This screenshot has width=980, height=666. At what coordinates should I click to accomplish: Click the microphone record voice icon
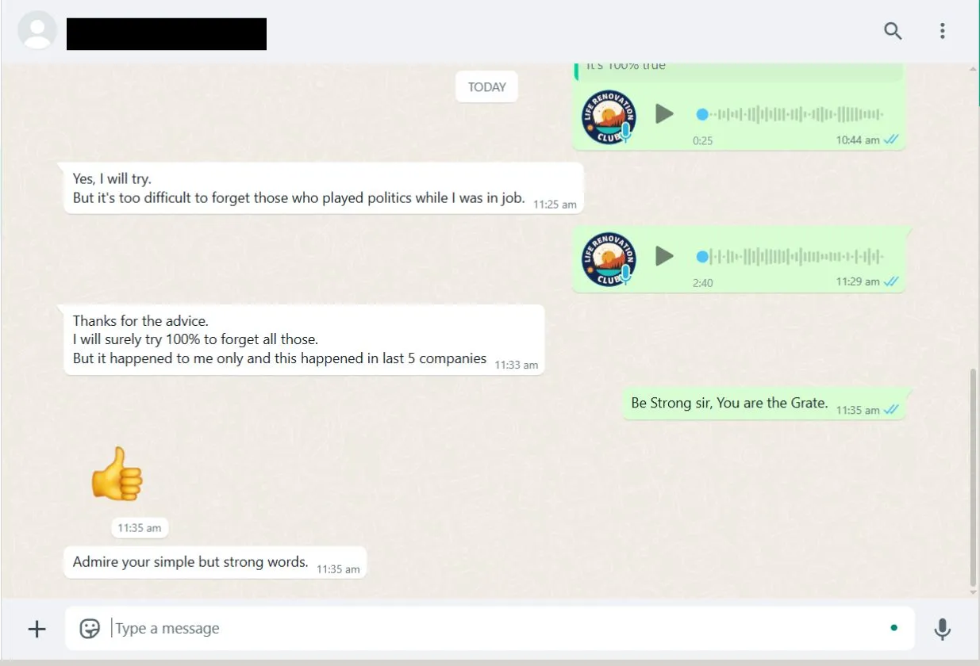(942, 629)
